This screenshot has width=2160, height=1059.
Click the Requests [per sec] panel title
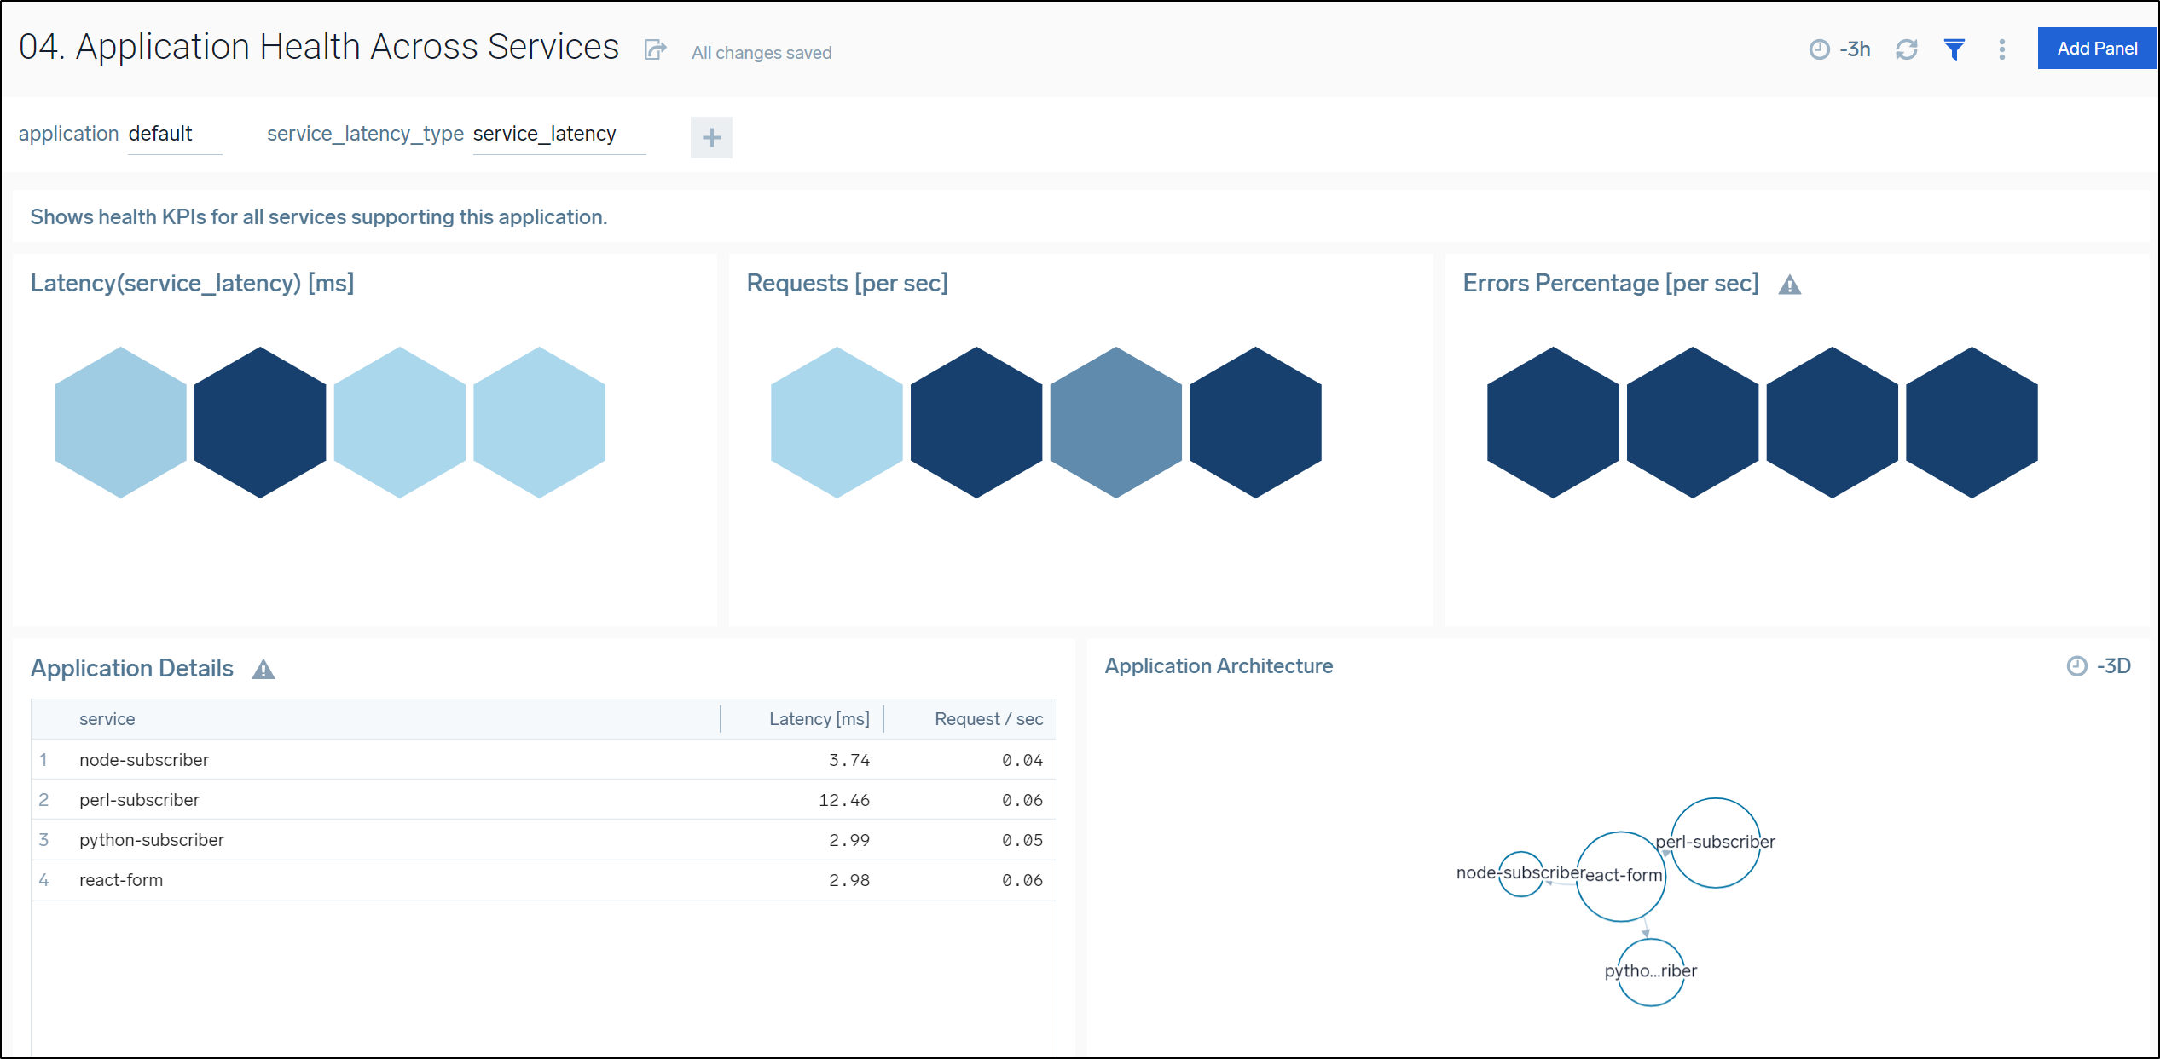(847, 284)
